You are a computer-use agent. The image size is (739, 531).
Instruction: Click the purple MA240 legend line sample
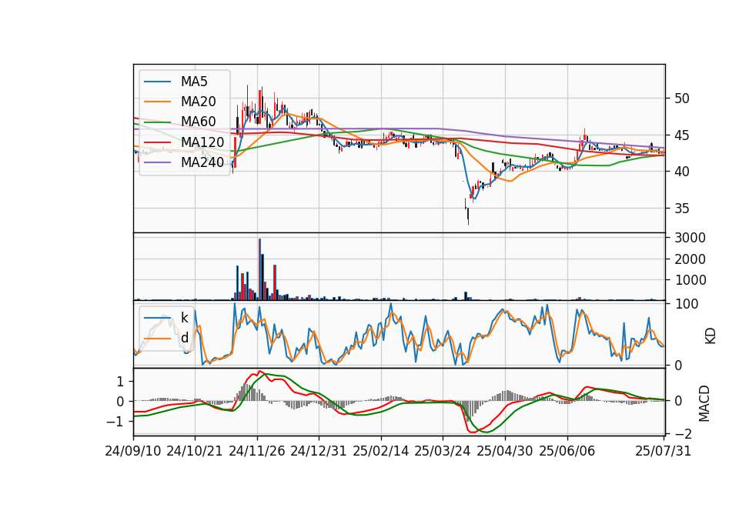tap(157, 162)
